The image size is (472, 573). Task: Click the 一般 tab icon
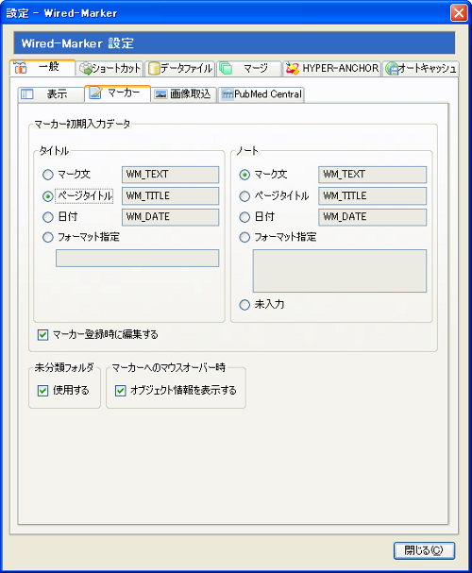tap(21, 68)
